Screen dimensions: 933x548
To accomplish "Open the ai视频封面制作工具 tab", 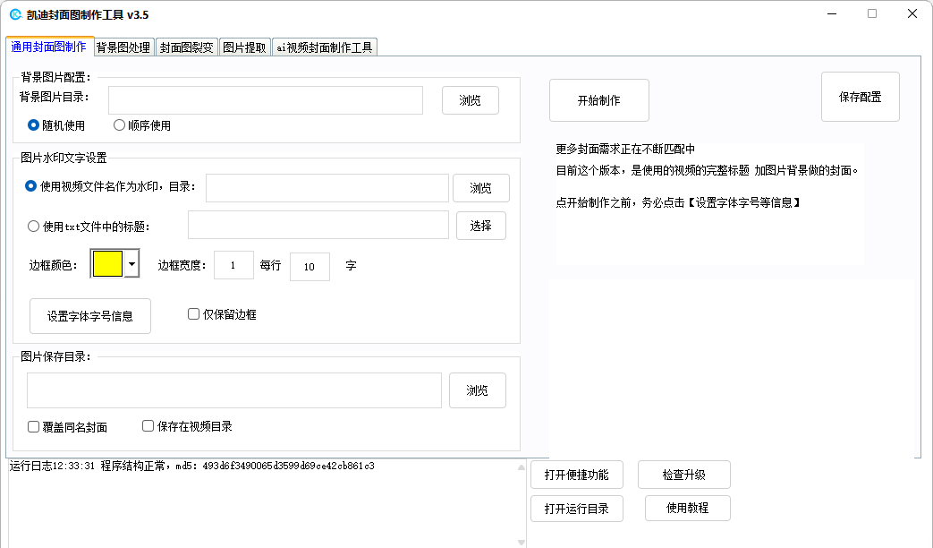I will click(325, 47).
